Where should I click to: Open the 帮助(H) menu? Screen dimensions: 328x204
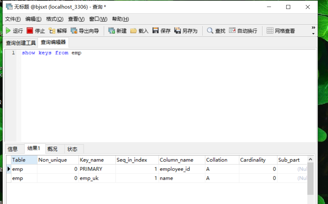tap(120, 19)
